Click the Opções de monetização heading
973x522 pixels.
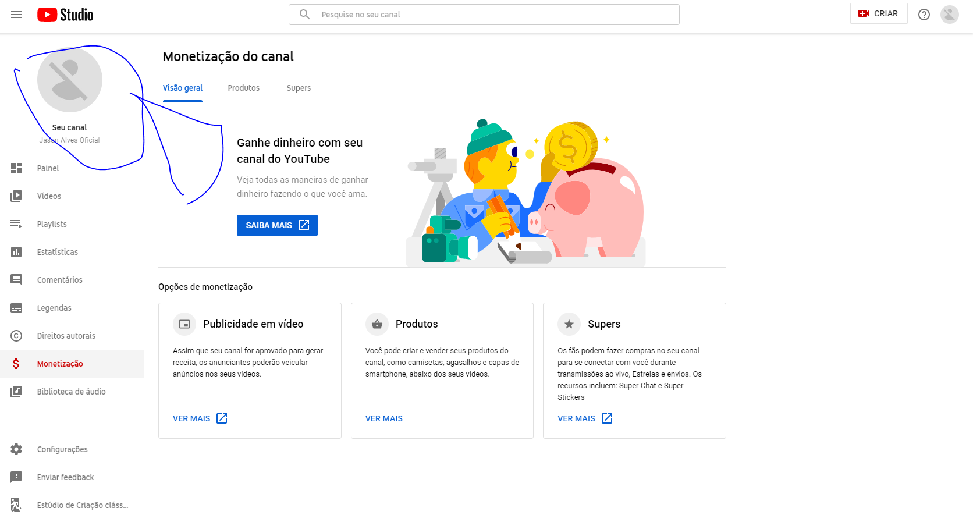click(x=205, y=287)
